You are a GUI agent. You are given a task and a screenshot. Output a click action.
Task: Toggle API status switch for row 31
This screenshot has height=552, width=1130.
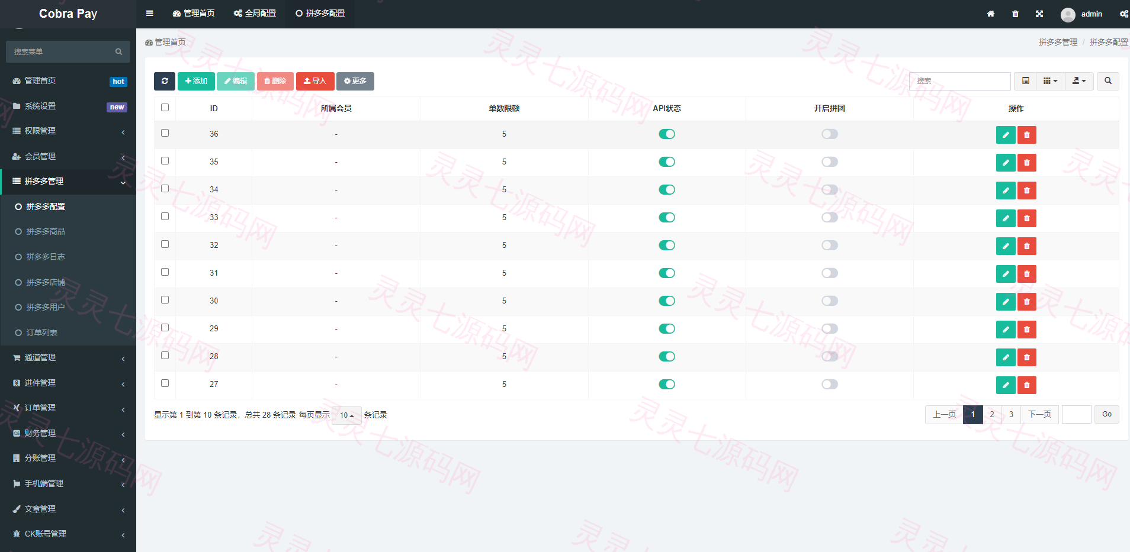(667, 273)
